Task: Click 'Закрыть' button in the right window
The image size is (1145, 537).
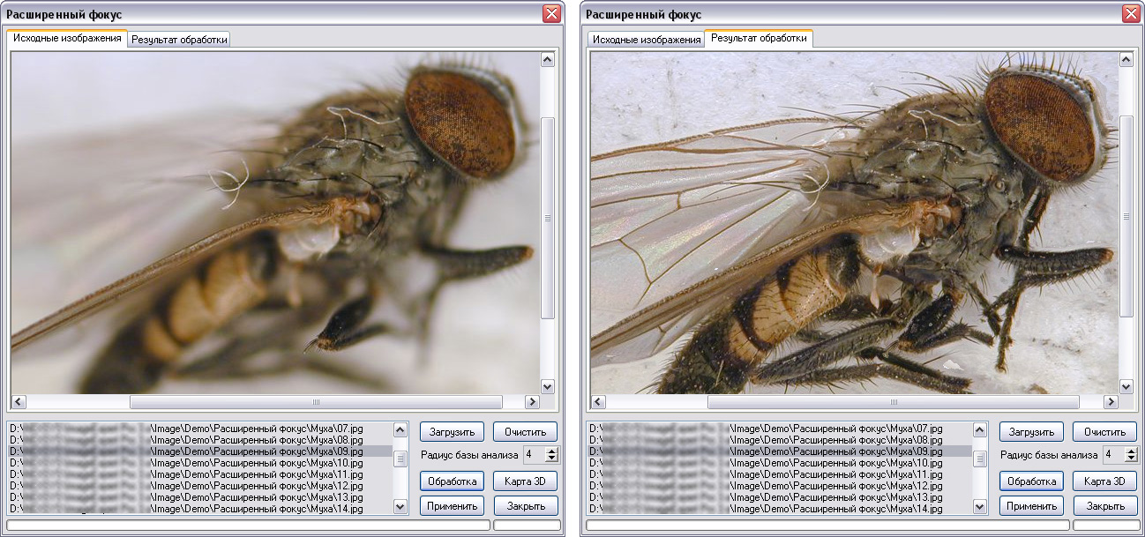Action: click(1104, 506)
